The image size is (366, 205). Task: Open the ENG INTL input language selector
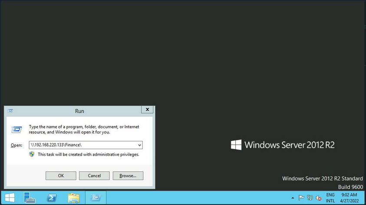tap(330, 198)
